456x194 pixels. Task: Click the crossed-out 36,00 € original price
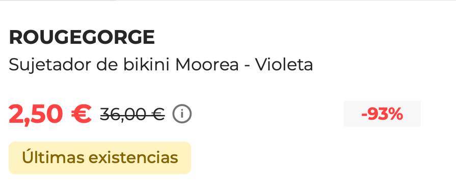132,114
